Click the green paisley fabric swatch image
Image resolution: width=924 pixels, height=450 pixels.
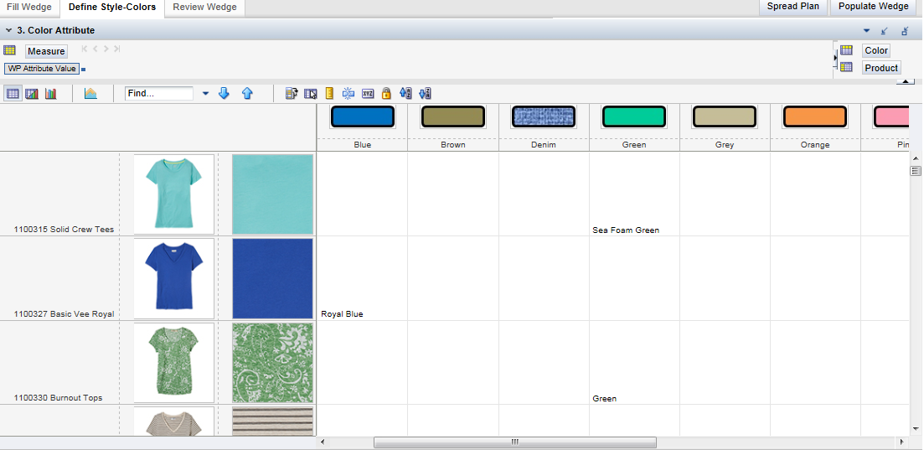click(x=272, y=363)
